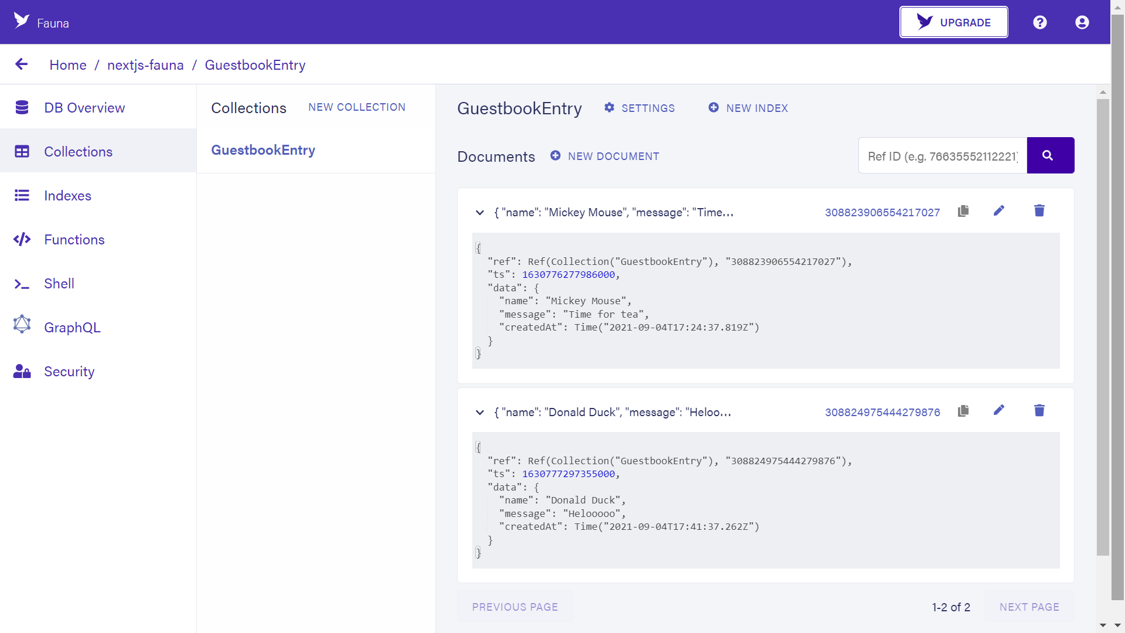The height and width of the screenshot is (633, 1125).
Task: Delete the Mickey Mouse document
Action: click(1039, 211)
